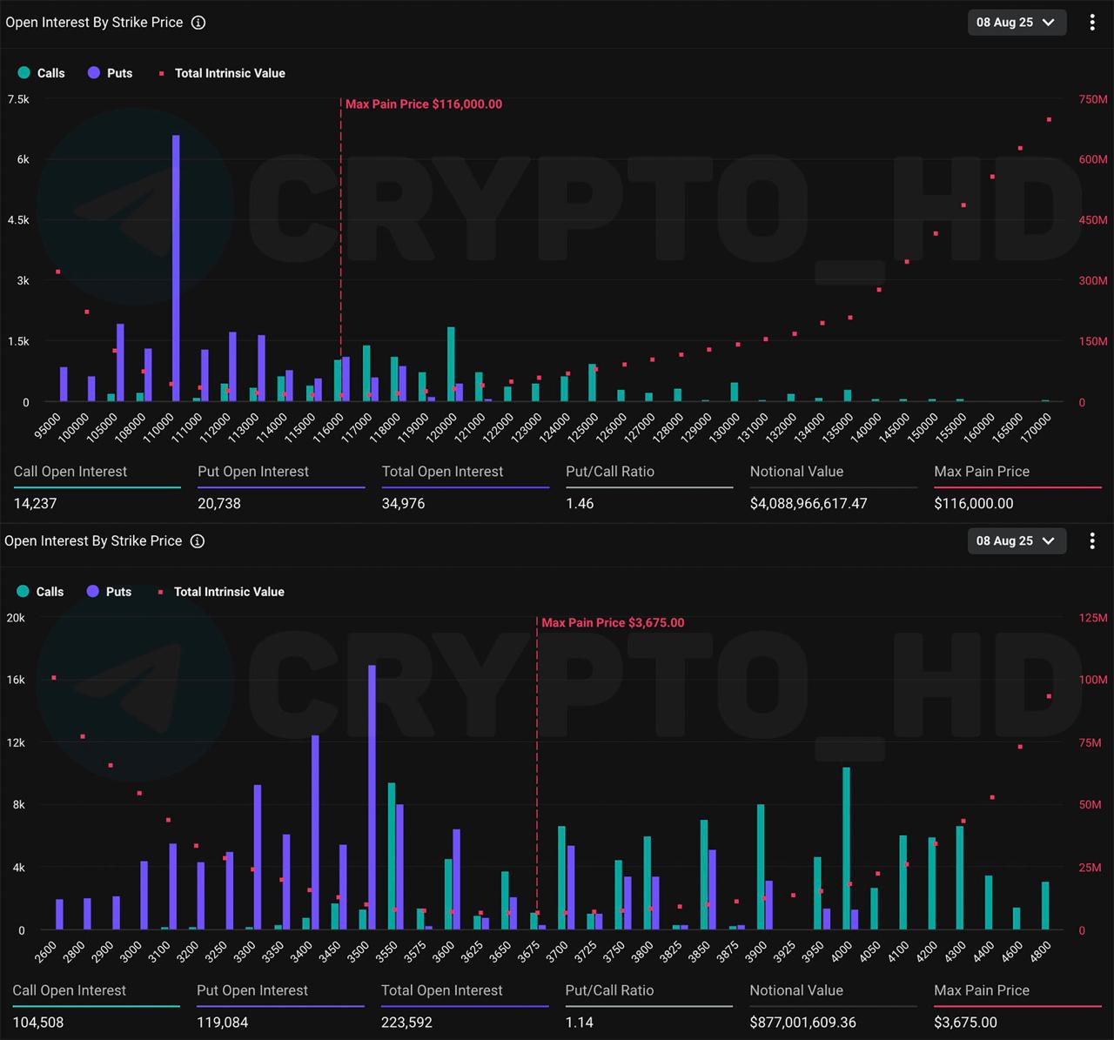Toggle the Puts series in the bottom chart legend
The image size is (1114, 1040).
tap(110, 592)
